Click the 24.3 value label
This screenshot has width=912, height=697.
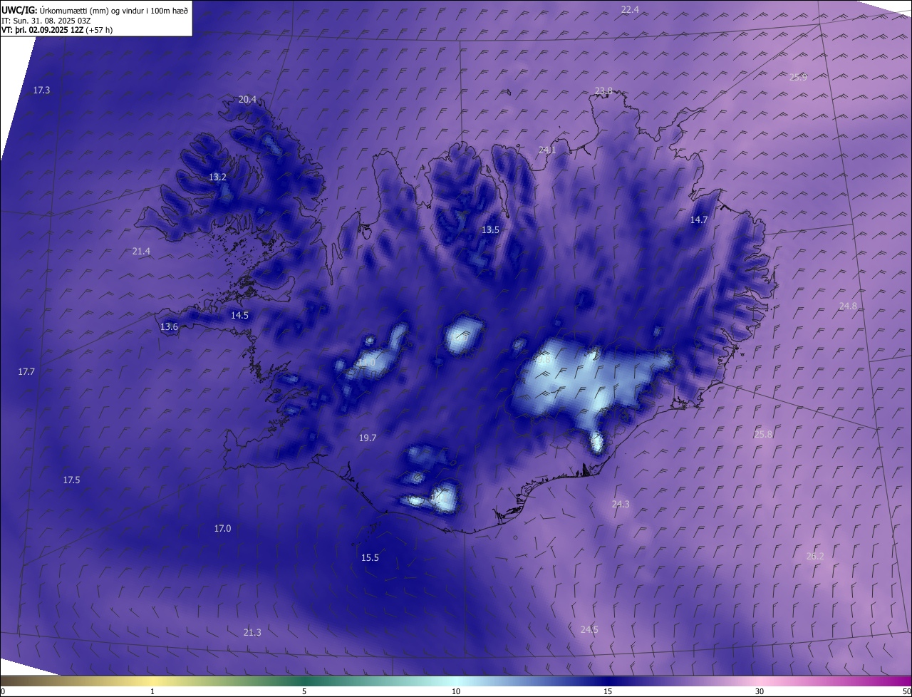621,504
